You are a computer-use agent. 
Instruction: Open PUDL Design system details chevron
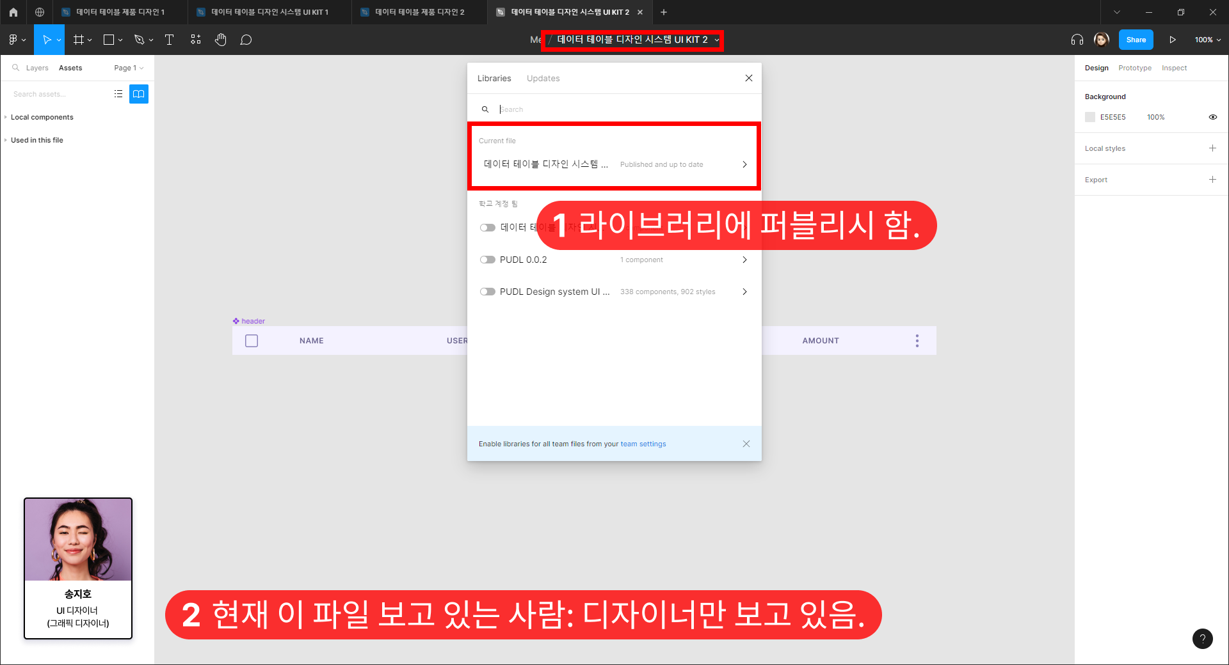click(744, 292)
